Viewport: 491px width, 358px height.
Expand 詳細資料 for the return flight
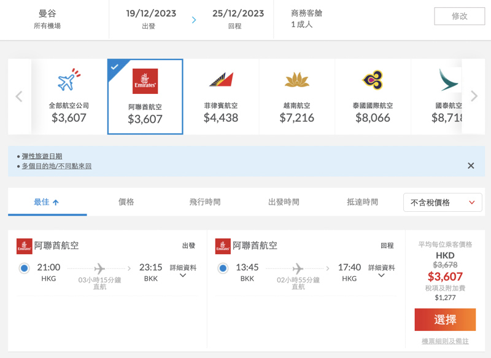381,271
